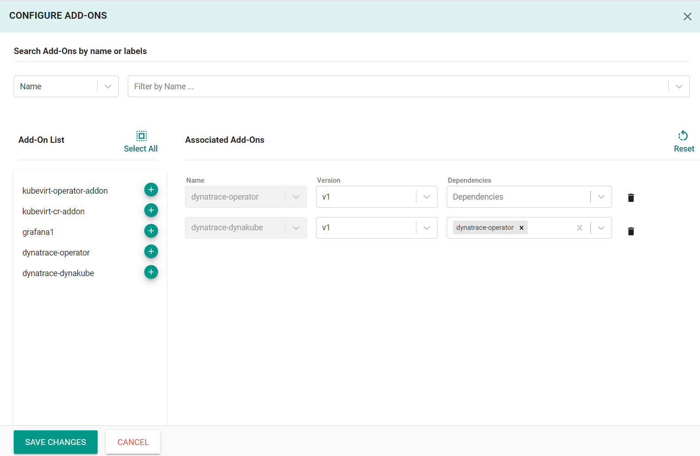Click the Reset link text
This screenshot has width=700, height=456.
[x=684, y=149]
